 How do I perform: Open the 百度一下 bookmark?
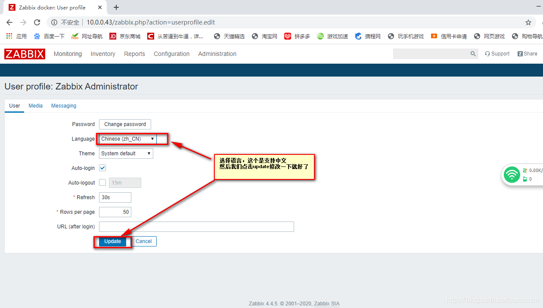(x=49, y=36)
